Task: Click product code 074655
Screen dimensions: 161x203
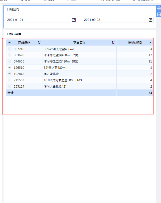Action: (19, 61)
